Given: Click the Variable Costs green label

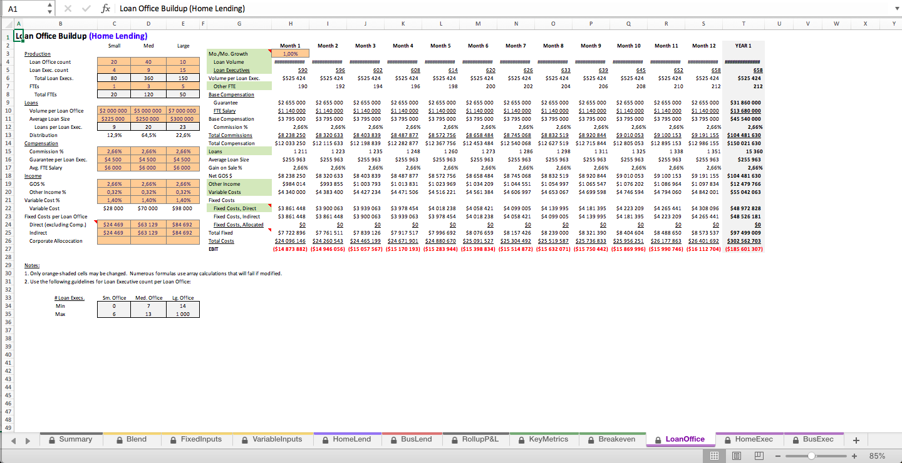Looking at the screenshot, I should [239, 192].
